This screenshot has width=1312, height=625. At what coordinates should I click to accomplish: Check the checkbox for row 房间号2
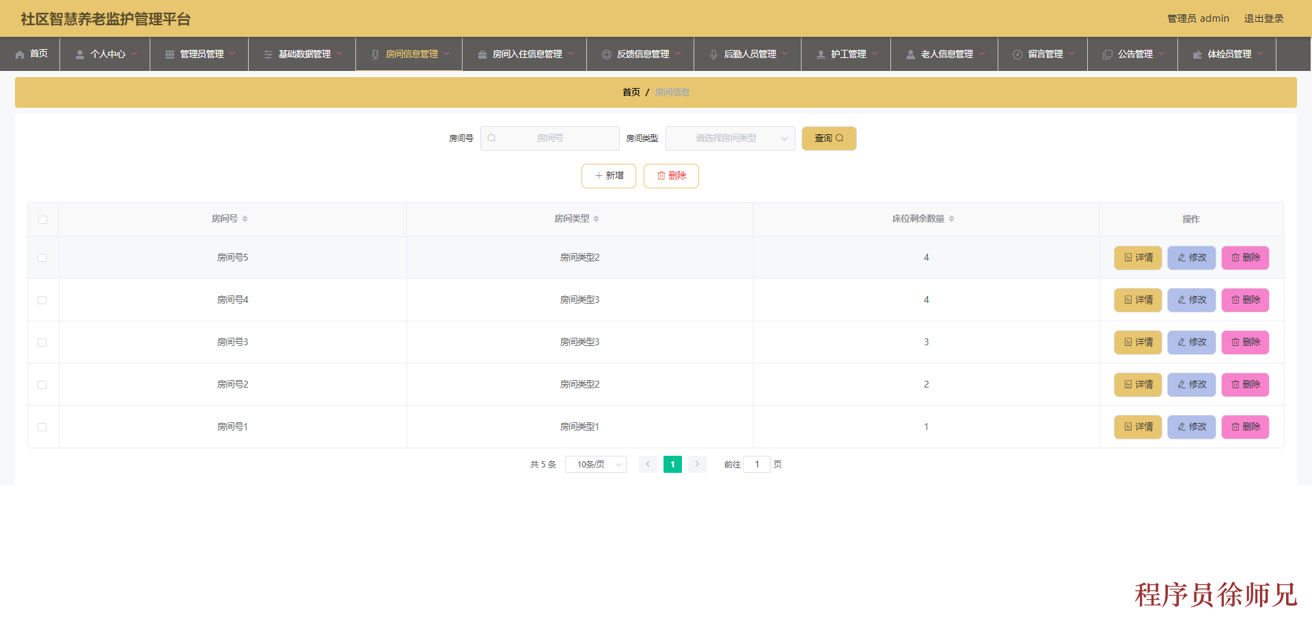click(42, 385)
